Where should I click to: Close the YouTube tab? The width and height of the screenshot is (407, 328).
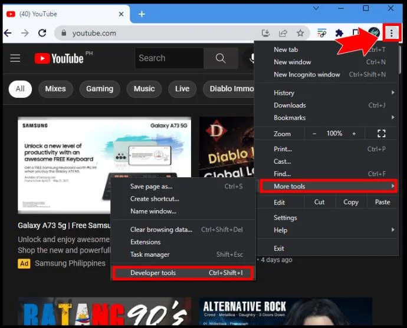(122, 14)
